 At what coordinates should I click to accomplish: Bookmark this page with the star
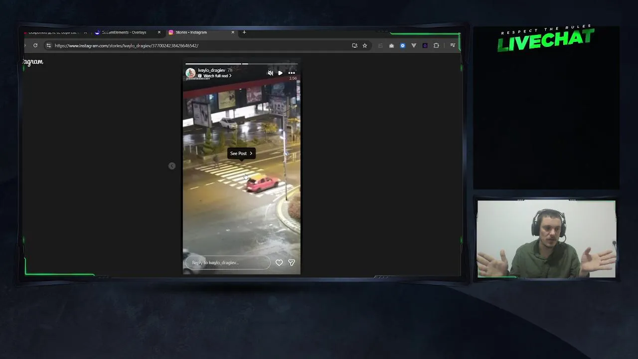coord(365,45)
